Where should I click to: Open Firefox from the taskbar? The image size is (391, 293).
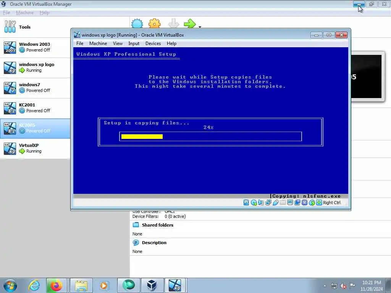(56, 285)
